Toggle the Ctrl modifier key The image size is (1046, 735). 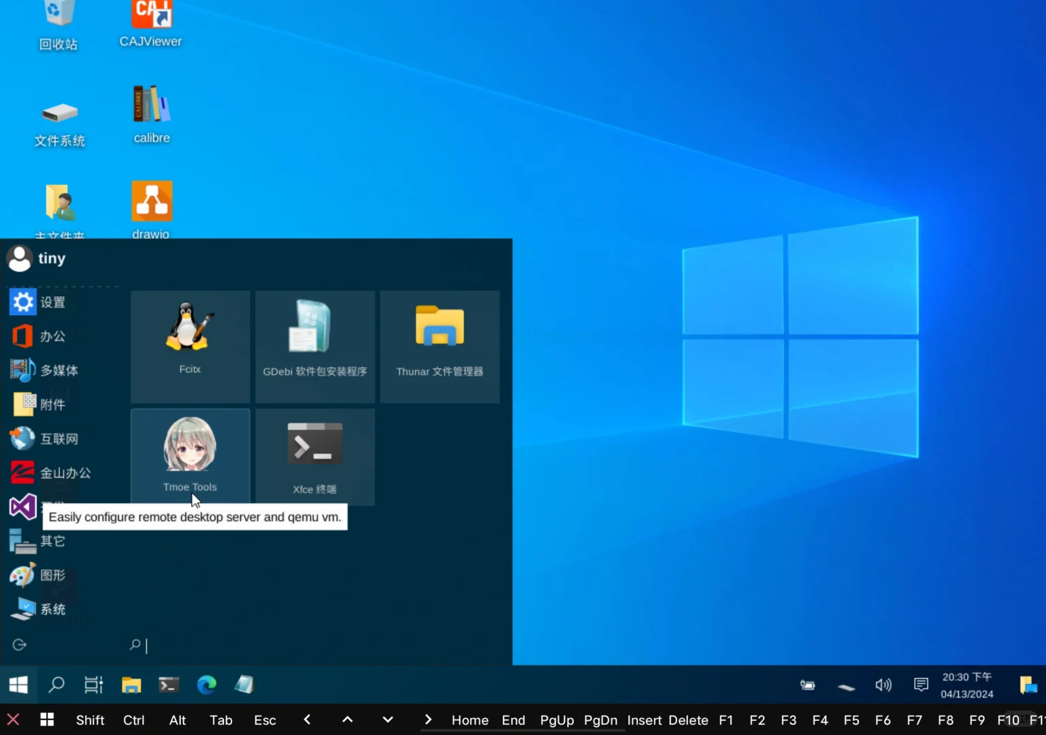click(134, 720)
